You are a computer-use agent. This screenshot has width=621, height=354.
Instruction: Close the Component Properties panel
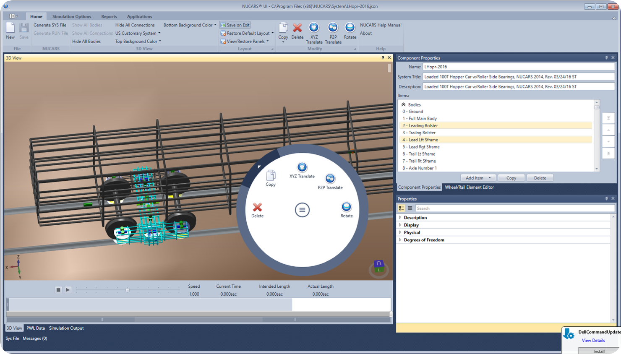[x=613, y=58]
